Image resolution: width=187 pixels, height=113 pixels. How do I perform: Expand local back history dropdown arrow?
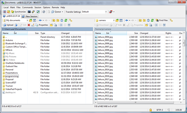click(x=43, y=21)
